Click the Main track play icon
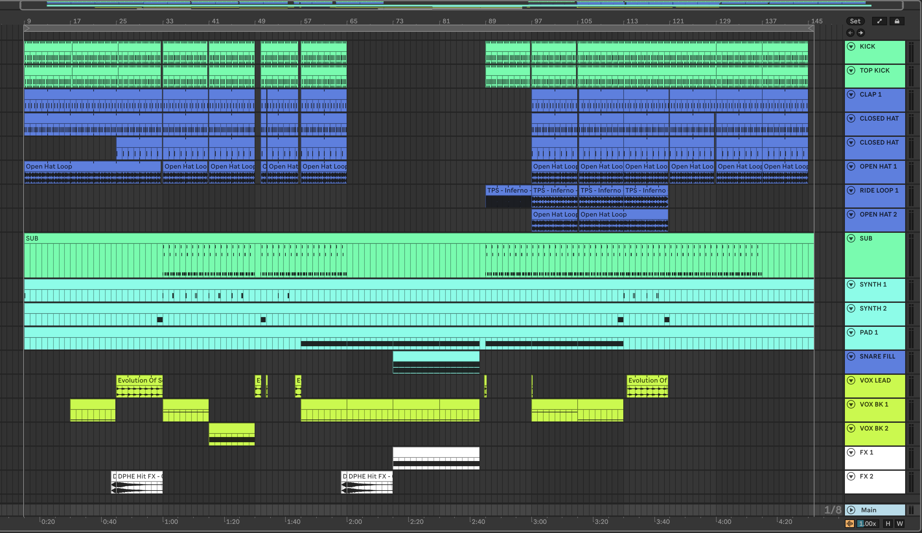This screenshot has width=922, height=533. pos(851,510)
